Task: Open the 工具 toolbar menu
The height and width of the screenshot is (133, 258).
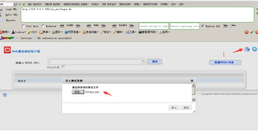Action: click(131, 32)
